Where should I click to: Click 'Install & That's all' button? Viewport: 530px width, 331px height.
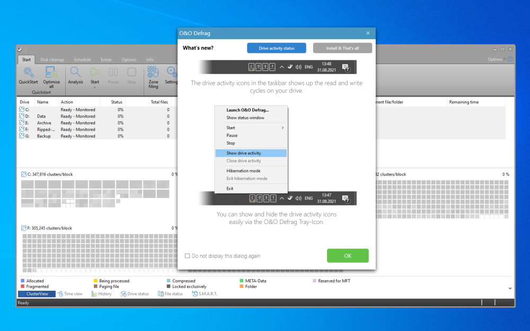click(342, 48)
